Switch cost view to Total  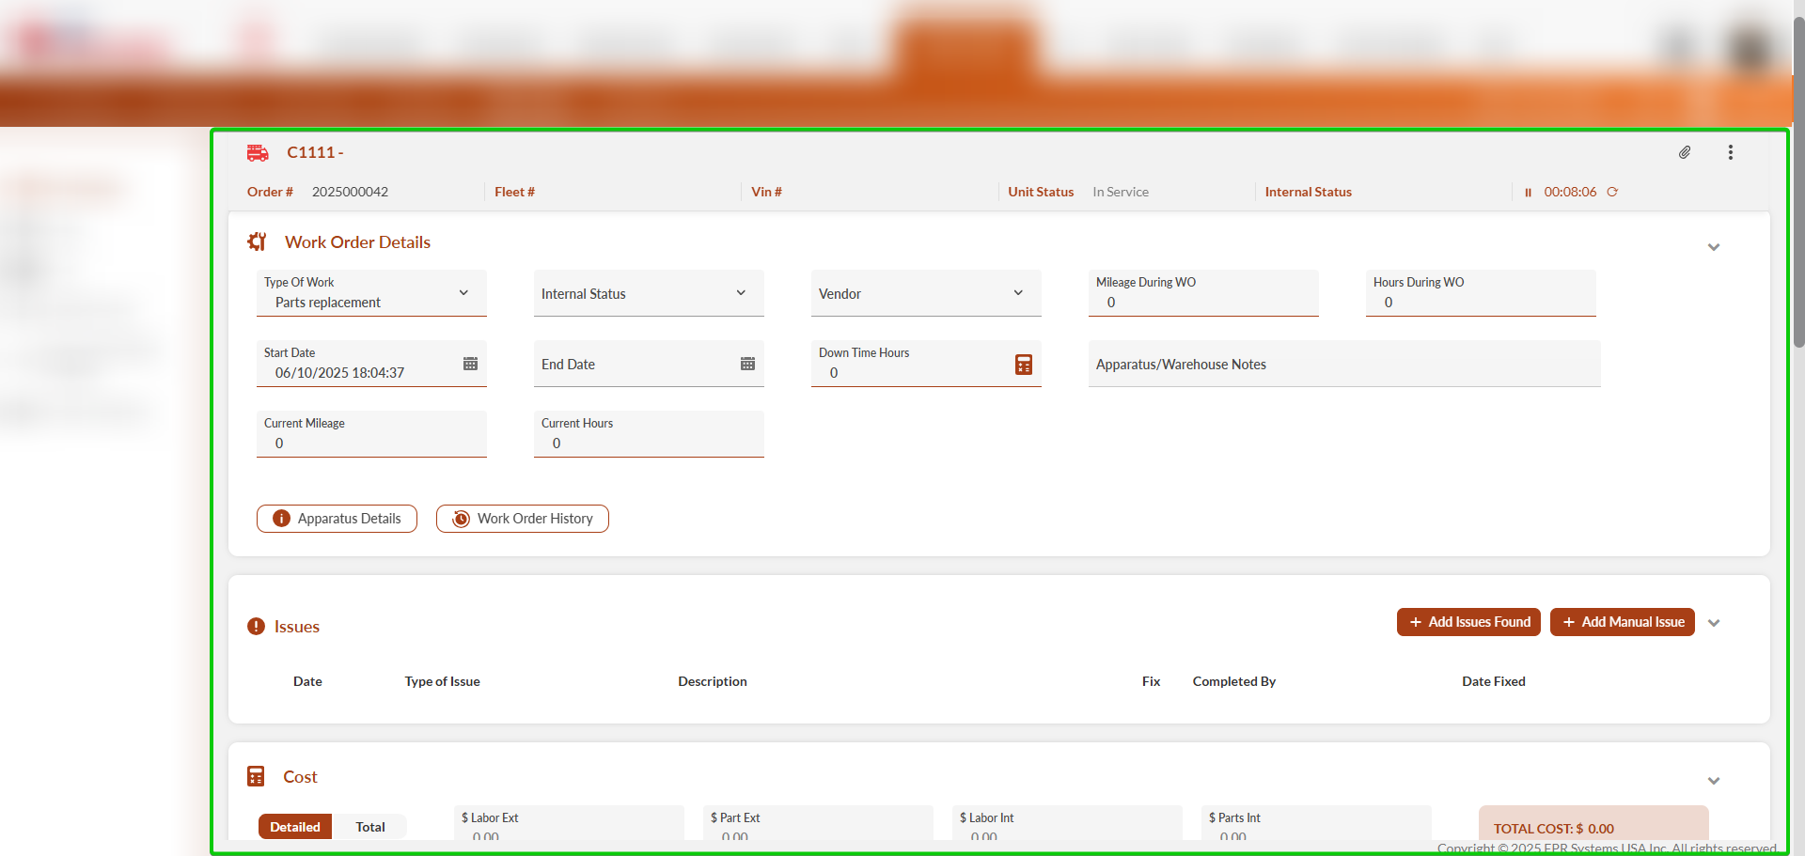pyautogui.click(x=370, y=827)
